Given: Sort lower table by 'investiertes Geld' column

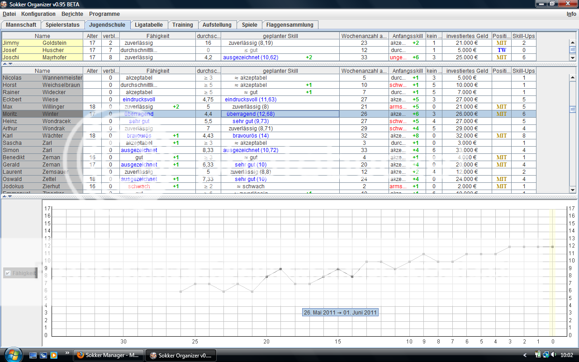Looking at the screenshot, I should pyautogui.click(x=467, y=71).
